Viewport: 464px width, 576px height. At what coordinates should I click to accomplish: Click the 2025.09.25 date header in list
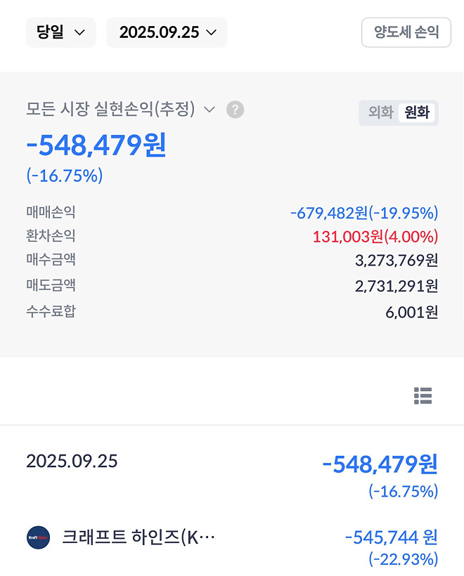(x=71, y=461)
